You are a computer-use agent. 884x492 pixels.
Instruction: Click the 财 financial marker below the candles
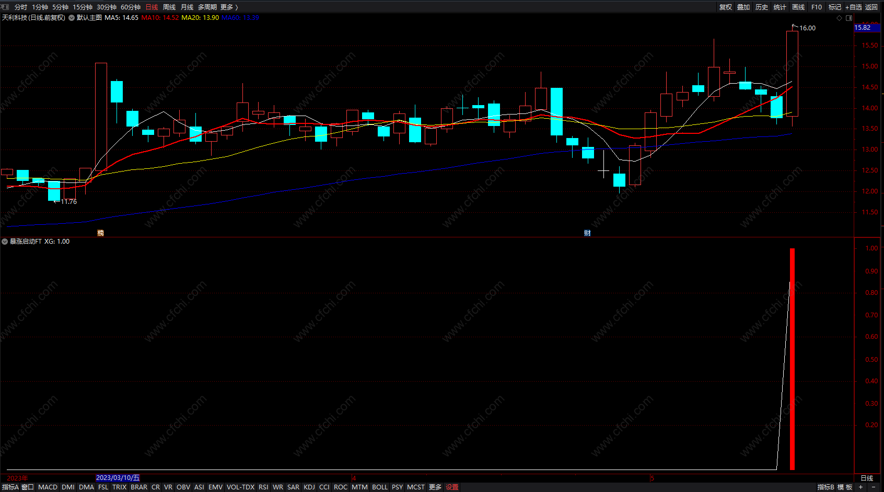(588, 233)
